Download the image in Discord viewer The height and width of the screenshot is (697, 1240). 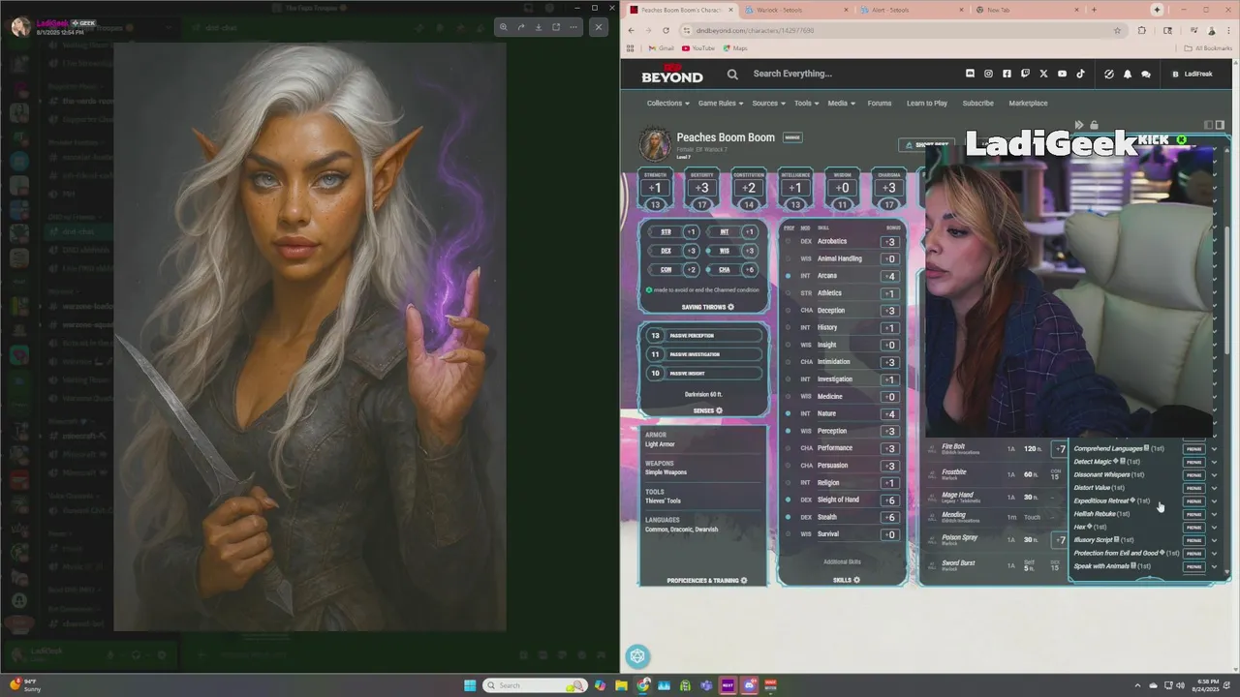pyautogui.click(x=539, y=27)
